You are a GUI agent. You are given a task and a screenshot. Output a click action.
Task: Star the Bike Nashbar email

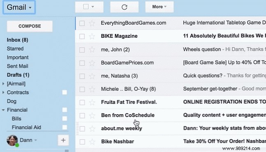coord(92,142)
